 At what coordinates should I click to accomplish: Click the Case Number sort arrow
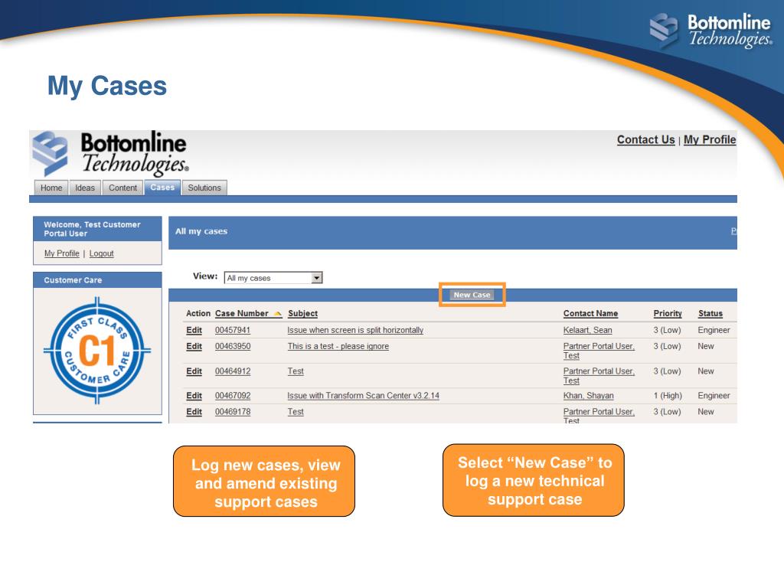point(278,313)
